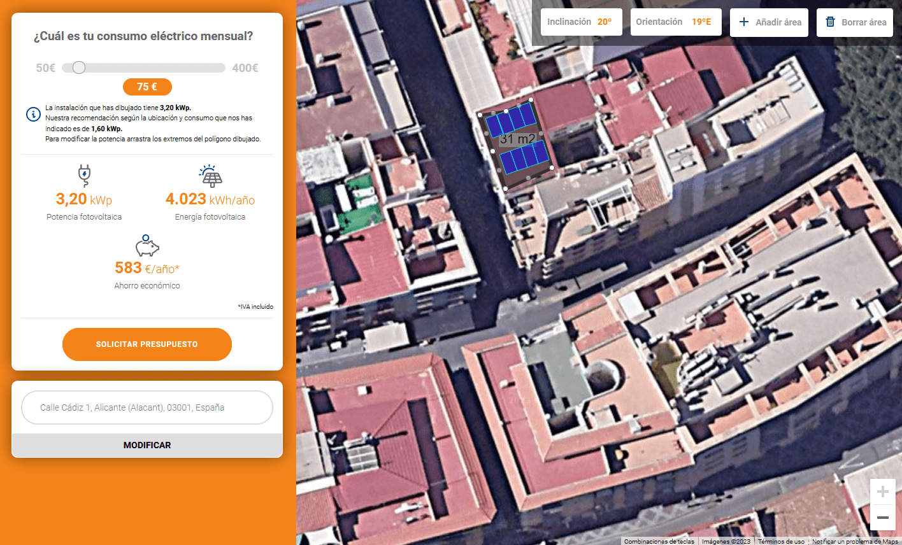Click the piggy bank savings icon
This screenshot has height=545, width=902.
click(147, 246)
